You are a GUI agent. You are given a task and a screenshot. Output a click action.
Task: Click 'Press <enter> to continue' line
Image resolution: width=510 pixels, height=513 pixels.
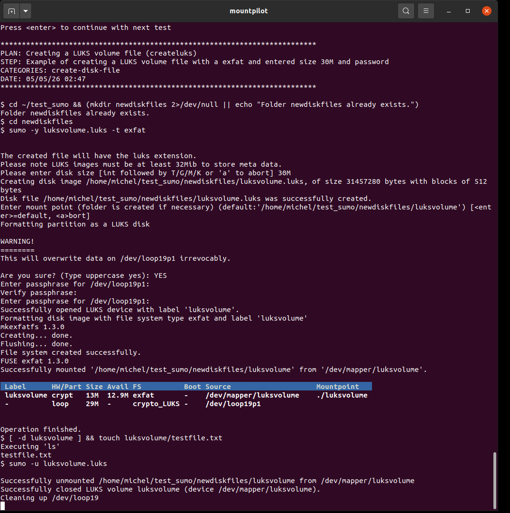[85, 28]
